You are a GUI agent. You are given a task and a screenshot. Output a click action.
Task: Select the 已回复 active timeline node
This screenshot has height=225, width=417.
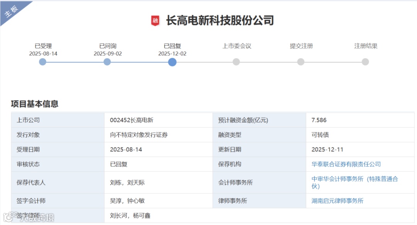click(x=172, y=62)
